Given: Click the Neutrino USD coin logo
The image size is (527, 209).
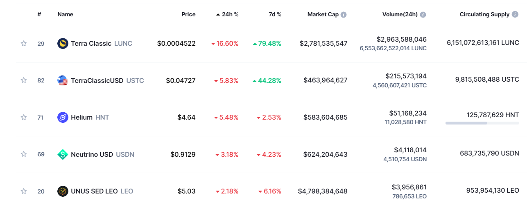Looking at the screenshot, I should (63, 154).
